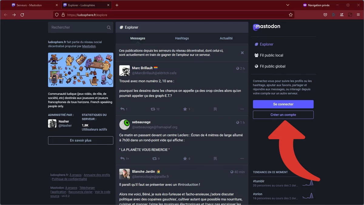Go back in browser history
The height and width of the screenshot is (205, 364).
6,15
